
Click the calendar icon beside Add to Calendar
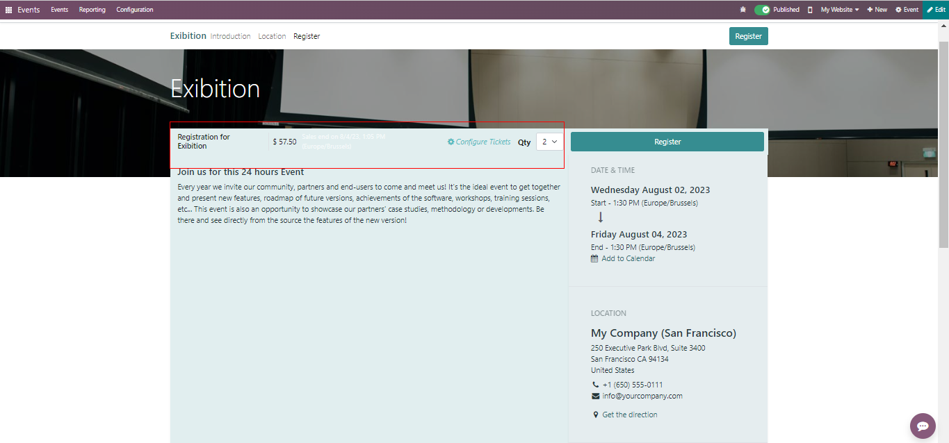point(594,258)
